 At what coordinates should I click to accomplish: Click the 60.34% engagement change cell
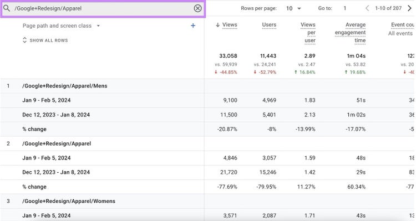click(356, 187)
